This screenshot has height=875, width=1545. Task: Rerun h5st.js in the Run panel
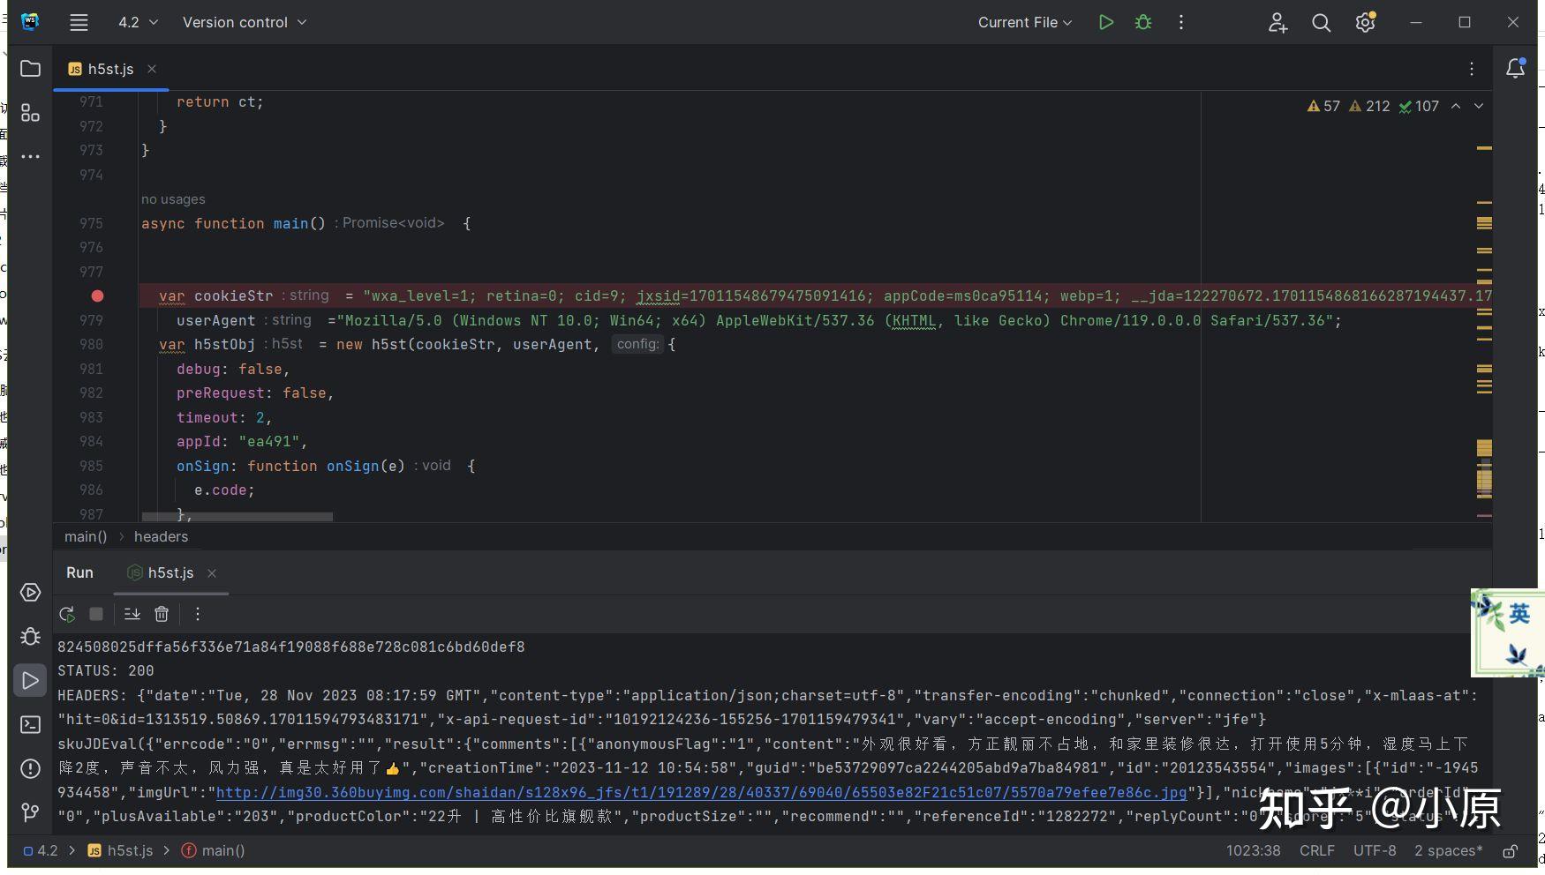[x=67, y=614]
